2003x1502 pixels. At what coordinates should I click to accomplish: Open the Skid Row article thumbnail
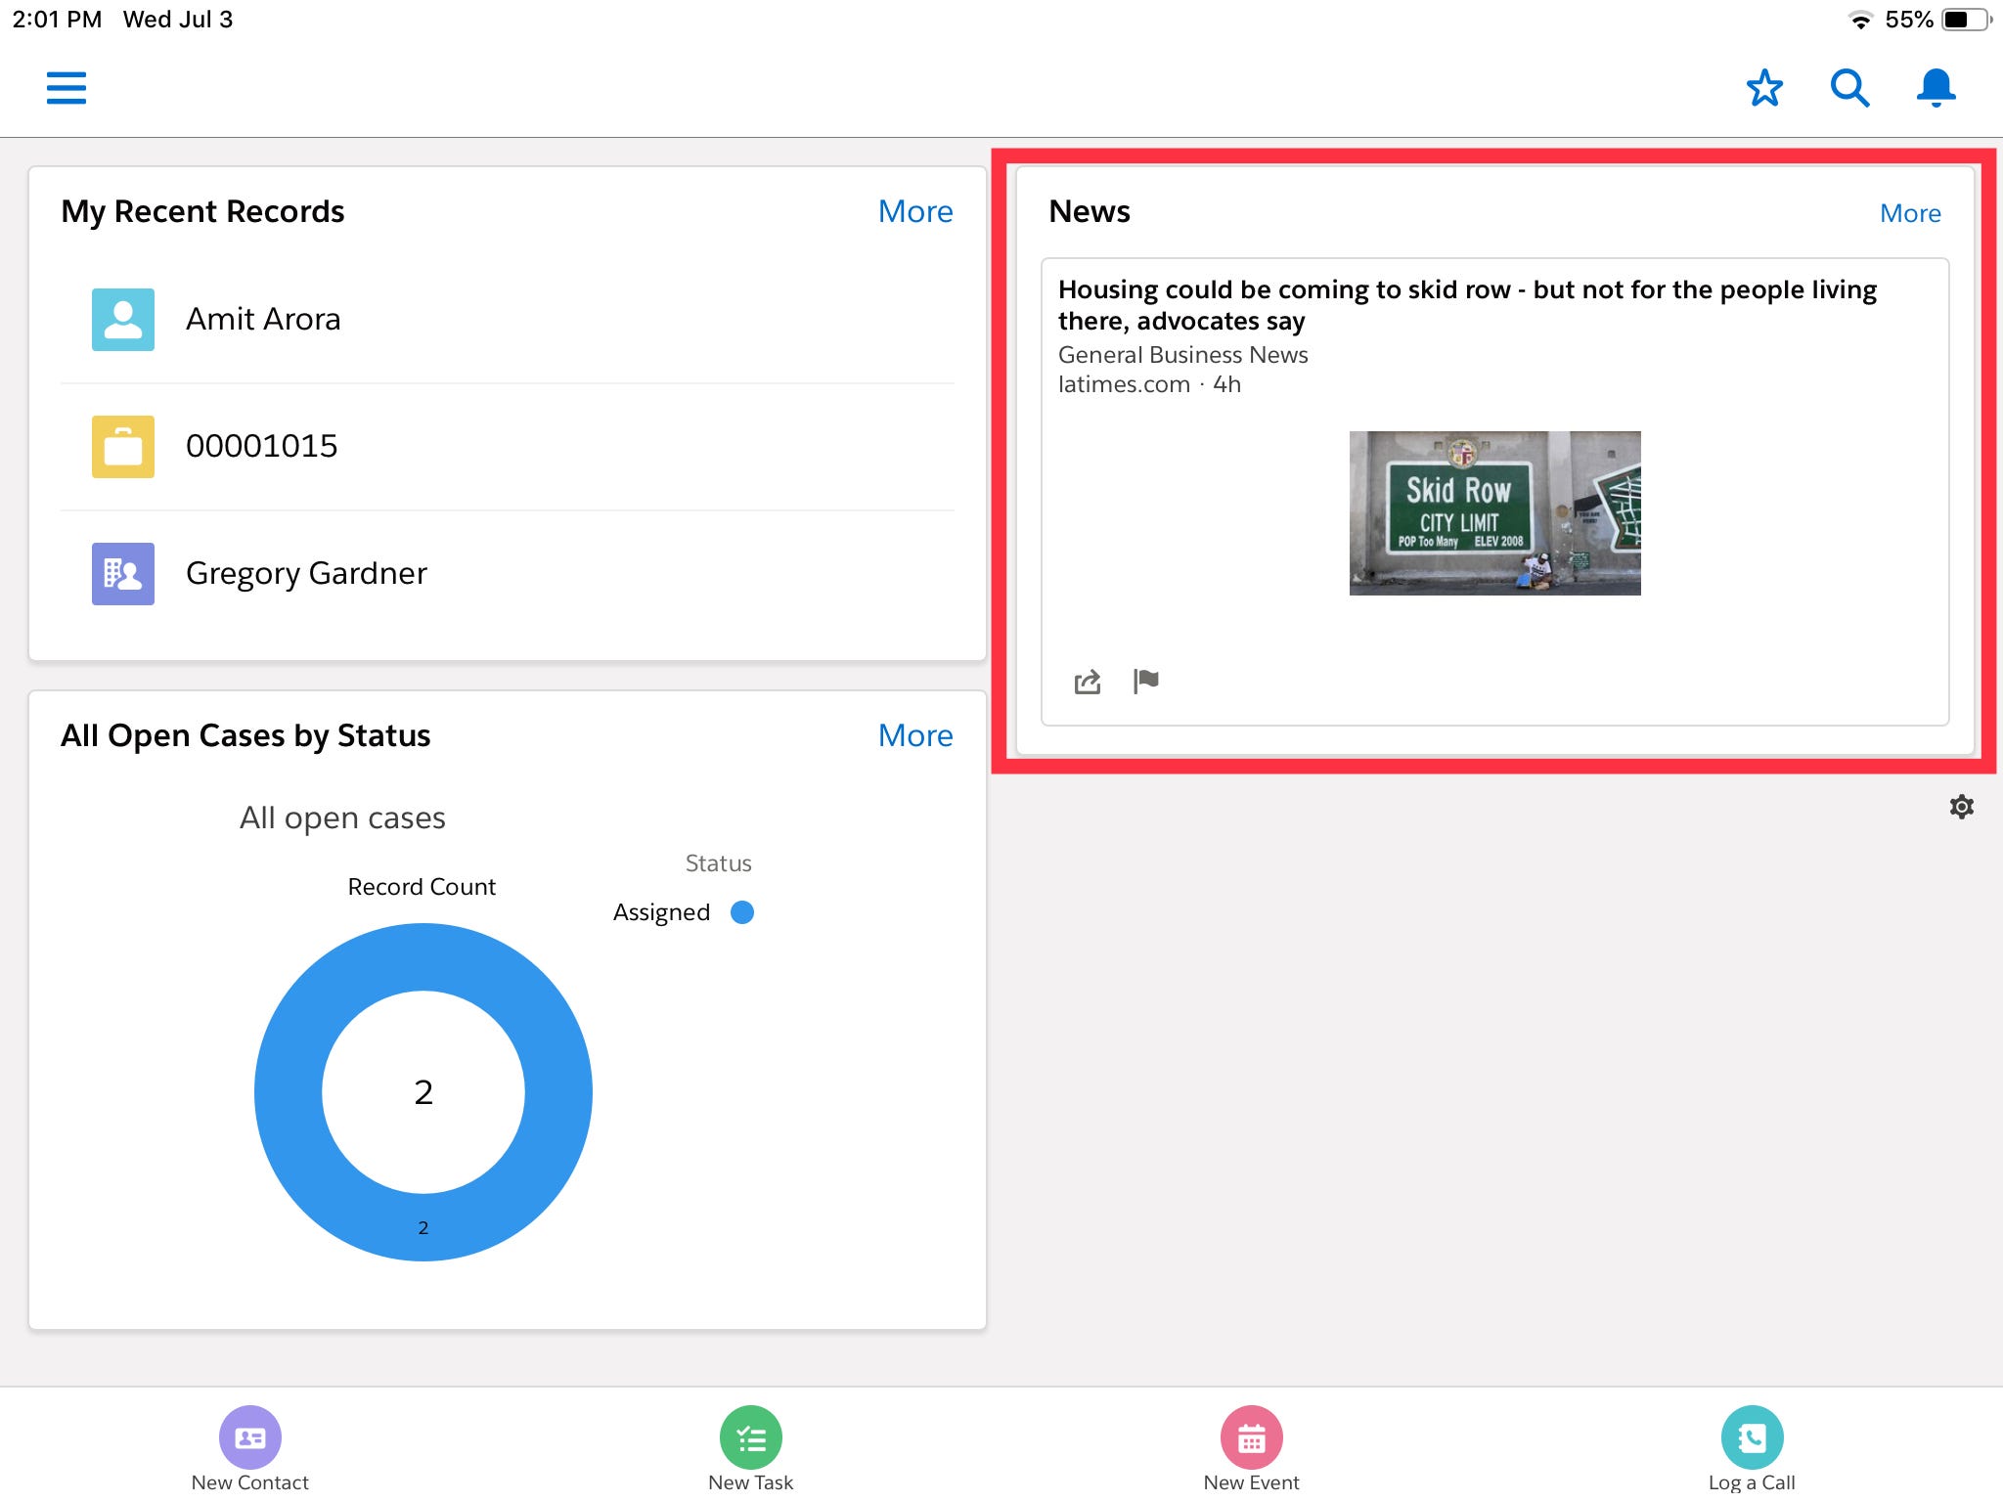pos(1494,513)
